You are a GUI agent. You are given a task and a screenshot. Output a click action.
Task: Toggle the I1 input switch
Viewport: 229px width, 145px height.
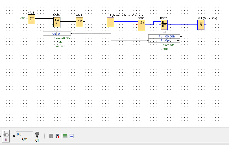pyautogui.click(x=6, y=135)
